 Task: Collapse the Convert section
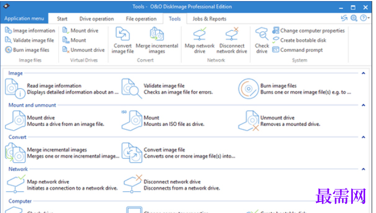click(363, 137)
